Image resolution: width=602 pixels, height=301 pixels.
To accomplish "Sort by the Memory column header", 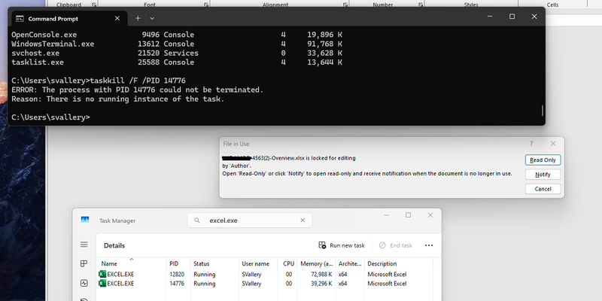I will [x=316, y=264].
